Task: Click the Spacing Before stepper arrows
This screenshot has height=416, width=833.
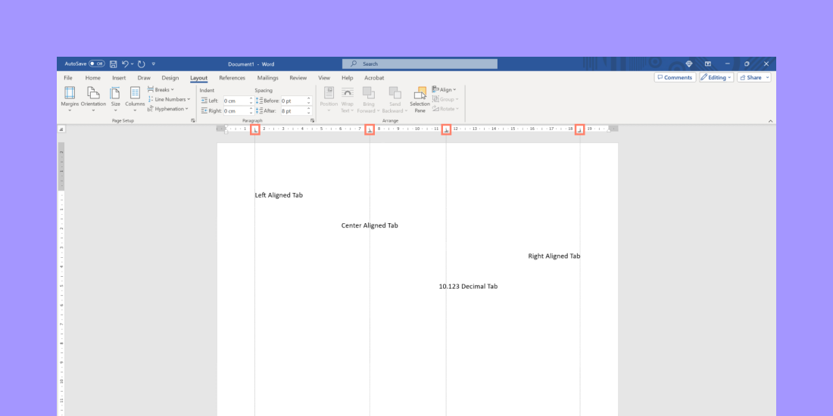Action: (x=309, y=101)
